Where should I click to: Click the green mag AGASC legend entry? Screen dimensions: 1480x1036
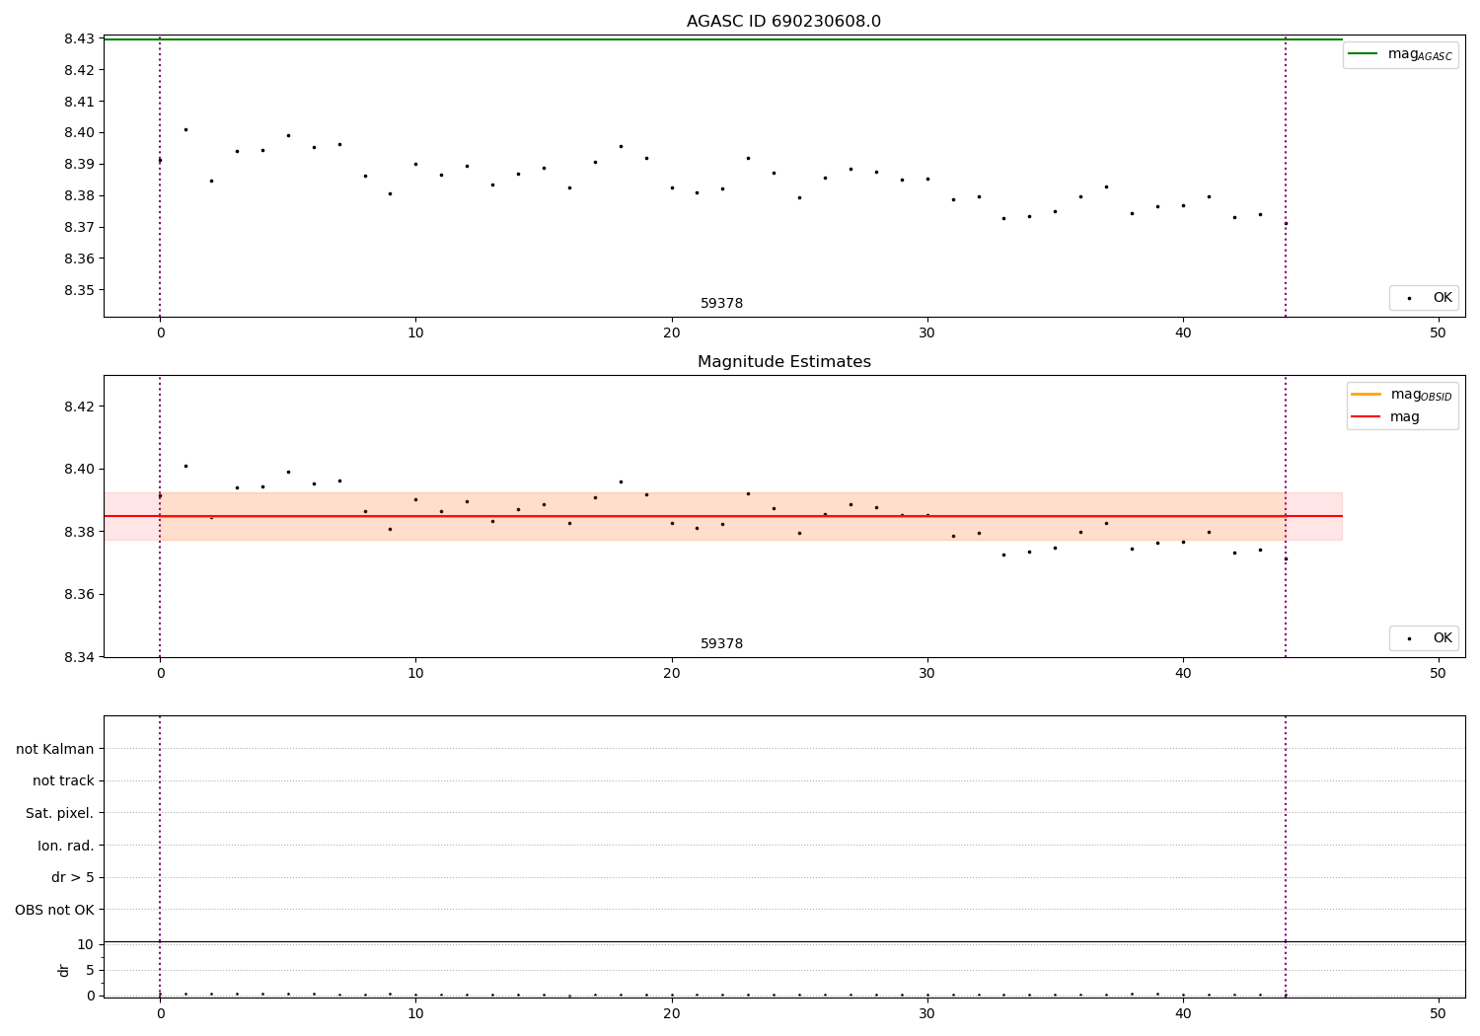[1400, 54]
